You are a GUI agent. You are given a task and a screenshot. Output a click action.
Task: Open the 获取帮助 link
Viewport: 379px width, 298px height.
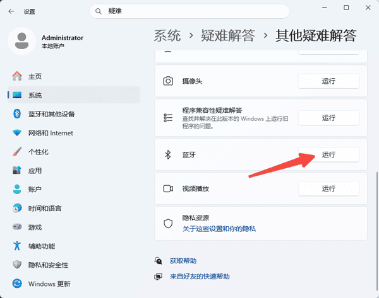(x=183, y=261)
